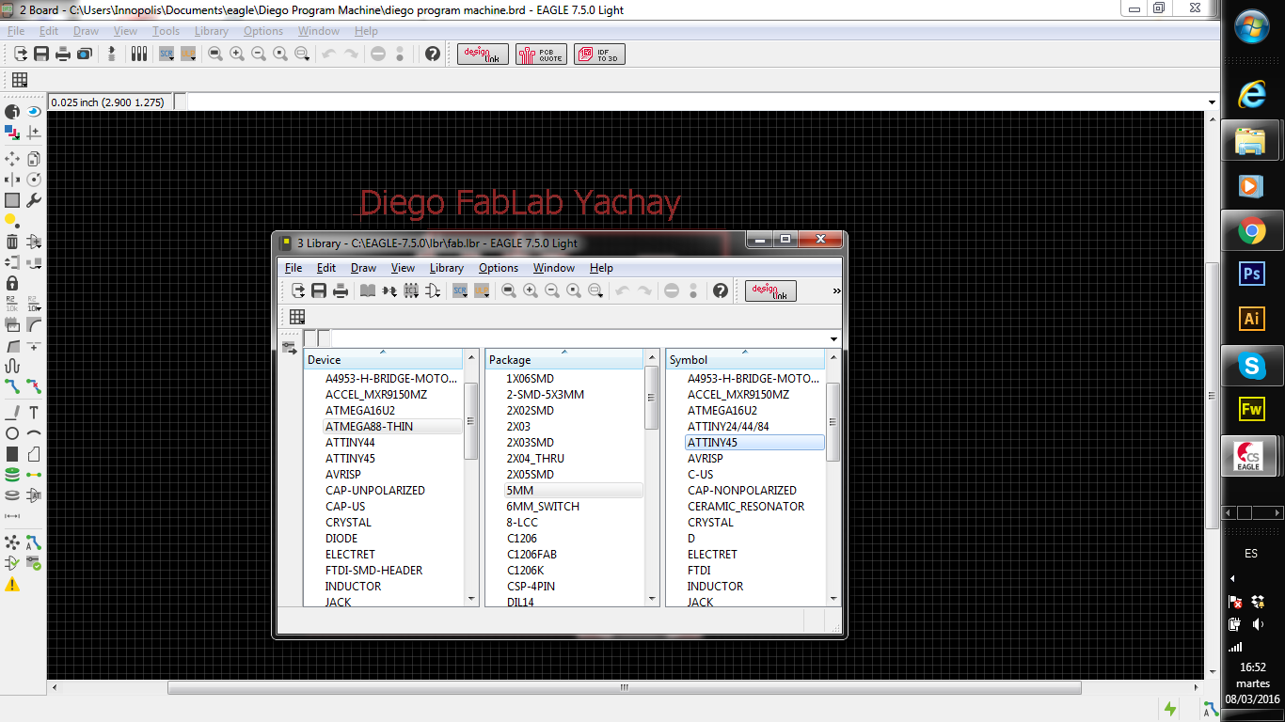Open the Library ULP dropdown button
The width and height of the screenshot is (1285, 722).
(x=482, y=291)
